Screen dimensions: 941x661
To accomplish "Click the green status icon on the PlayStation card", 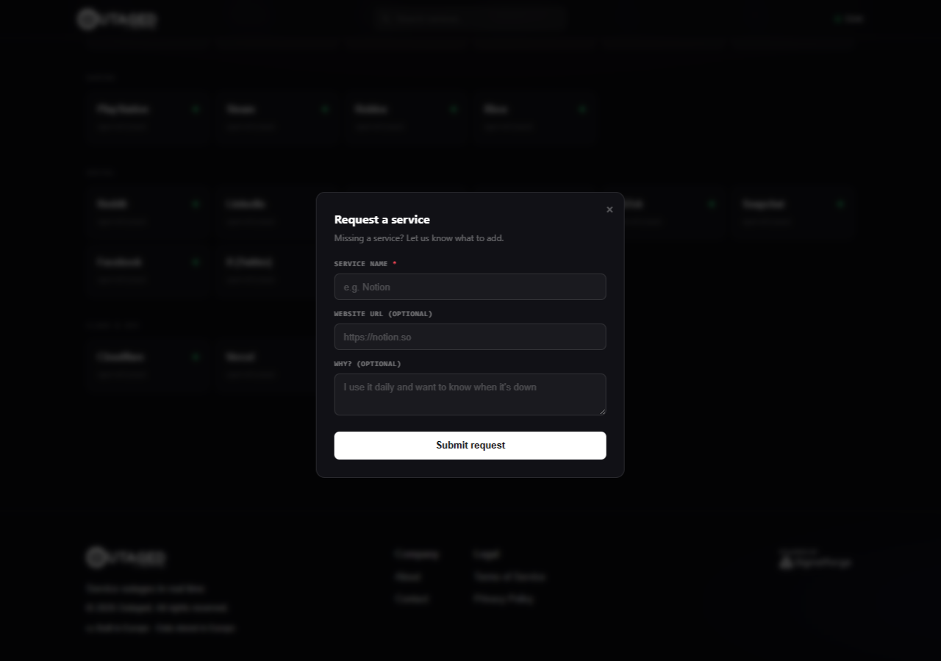I will click(196, 109).
